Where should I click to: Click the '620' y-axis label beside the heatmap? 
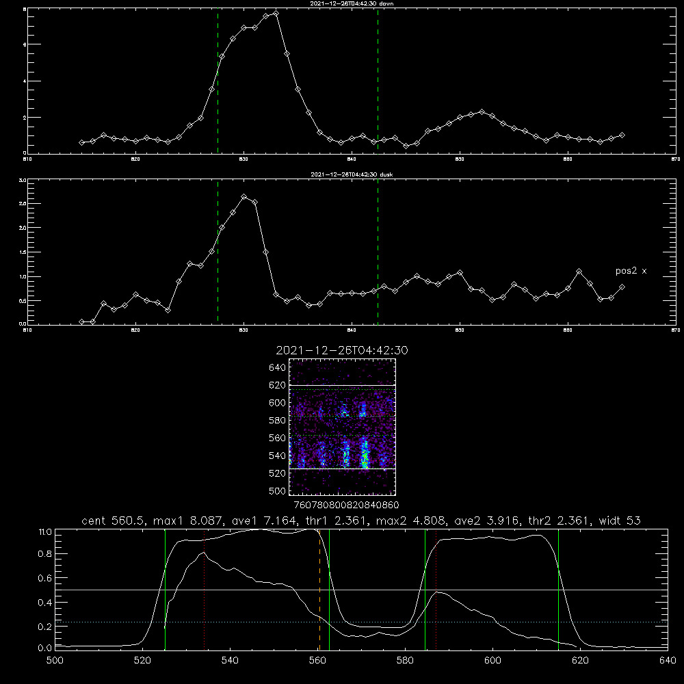point(278,385)
